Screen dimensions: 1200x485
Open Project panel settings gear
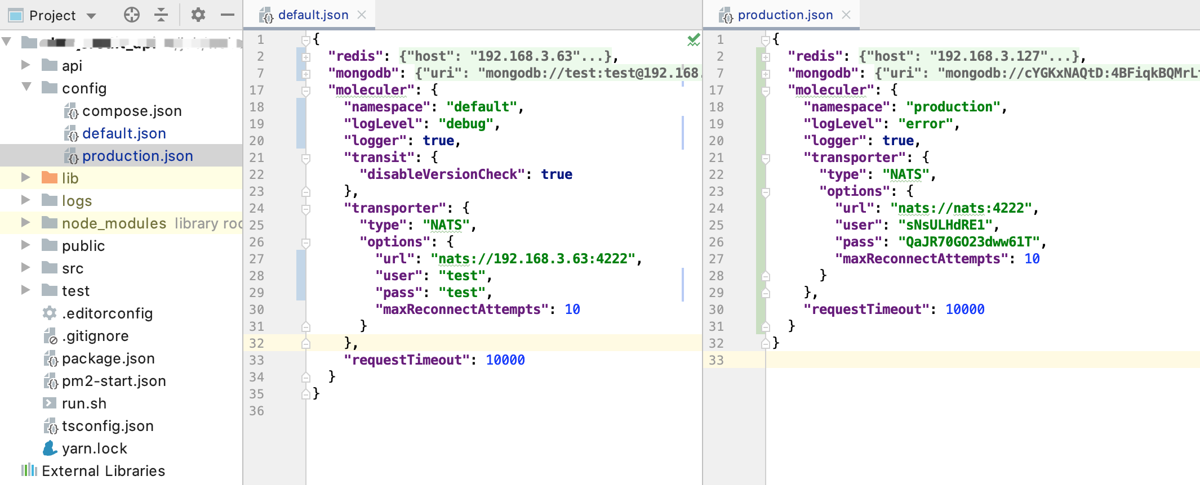tap(198, 15)
